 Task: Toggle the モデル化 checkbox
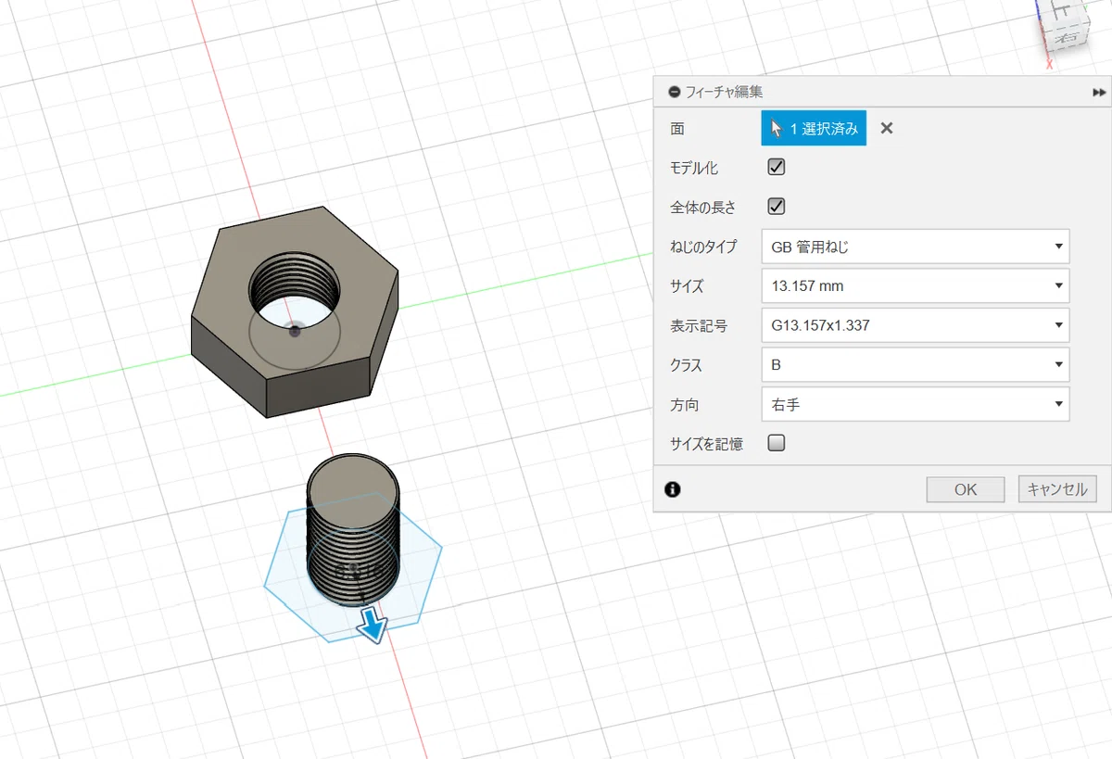pos(777,168)
